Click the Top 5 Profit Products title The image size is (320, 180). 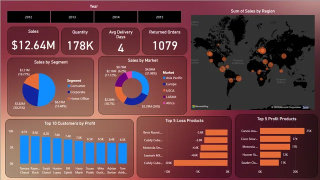pos(276,119)
